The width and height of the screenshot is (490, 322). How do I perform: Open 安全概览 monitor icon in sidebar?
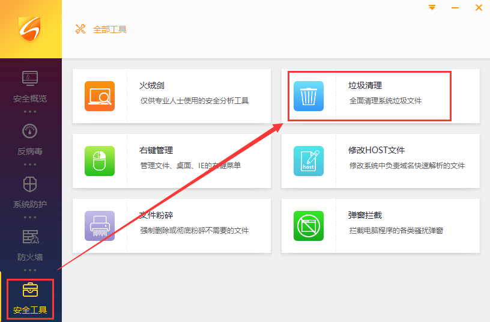tap(30, 78)
